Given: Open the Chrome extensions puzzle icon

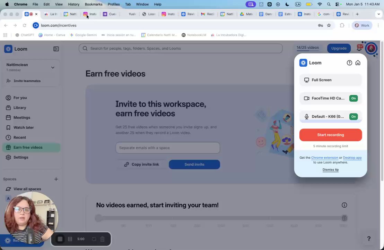Looking at the screenshot, I should 342,25.
